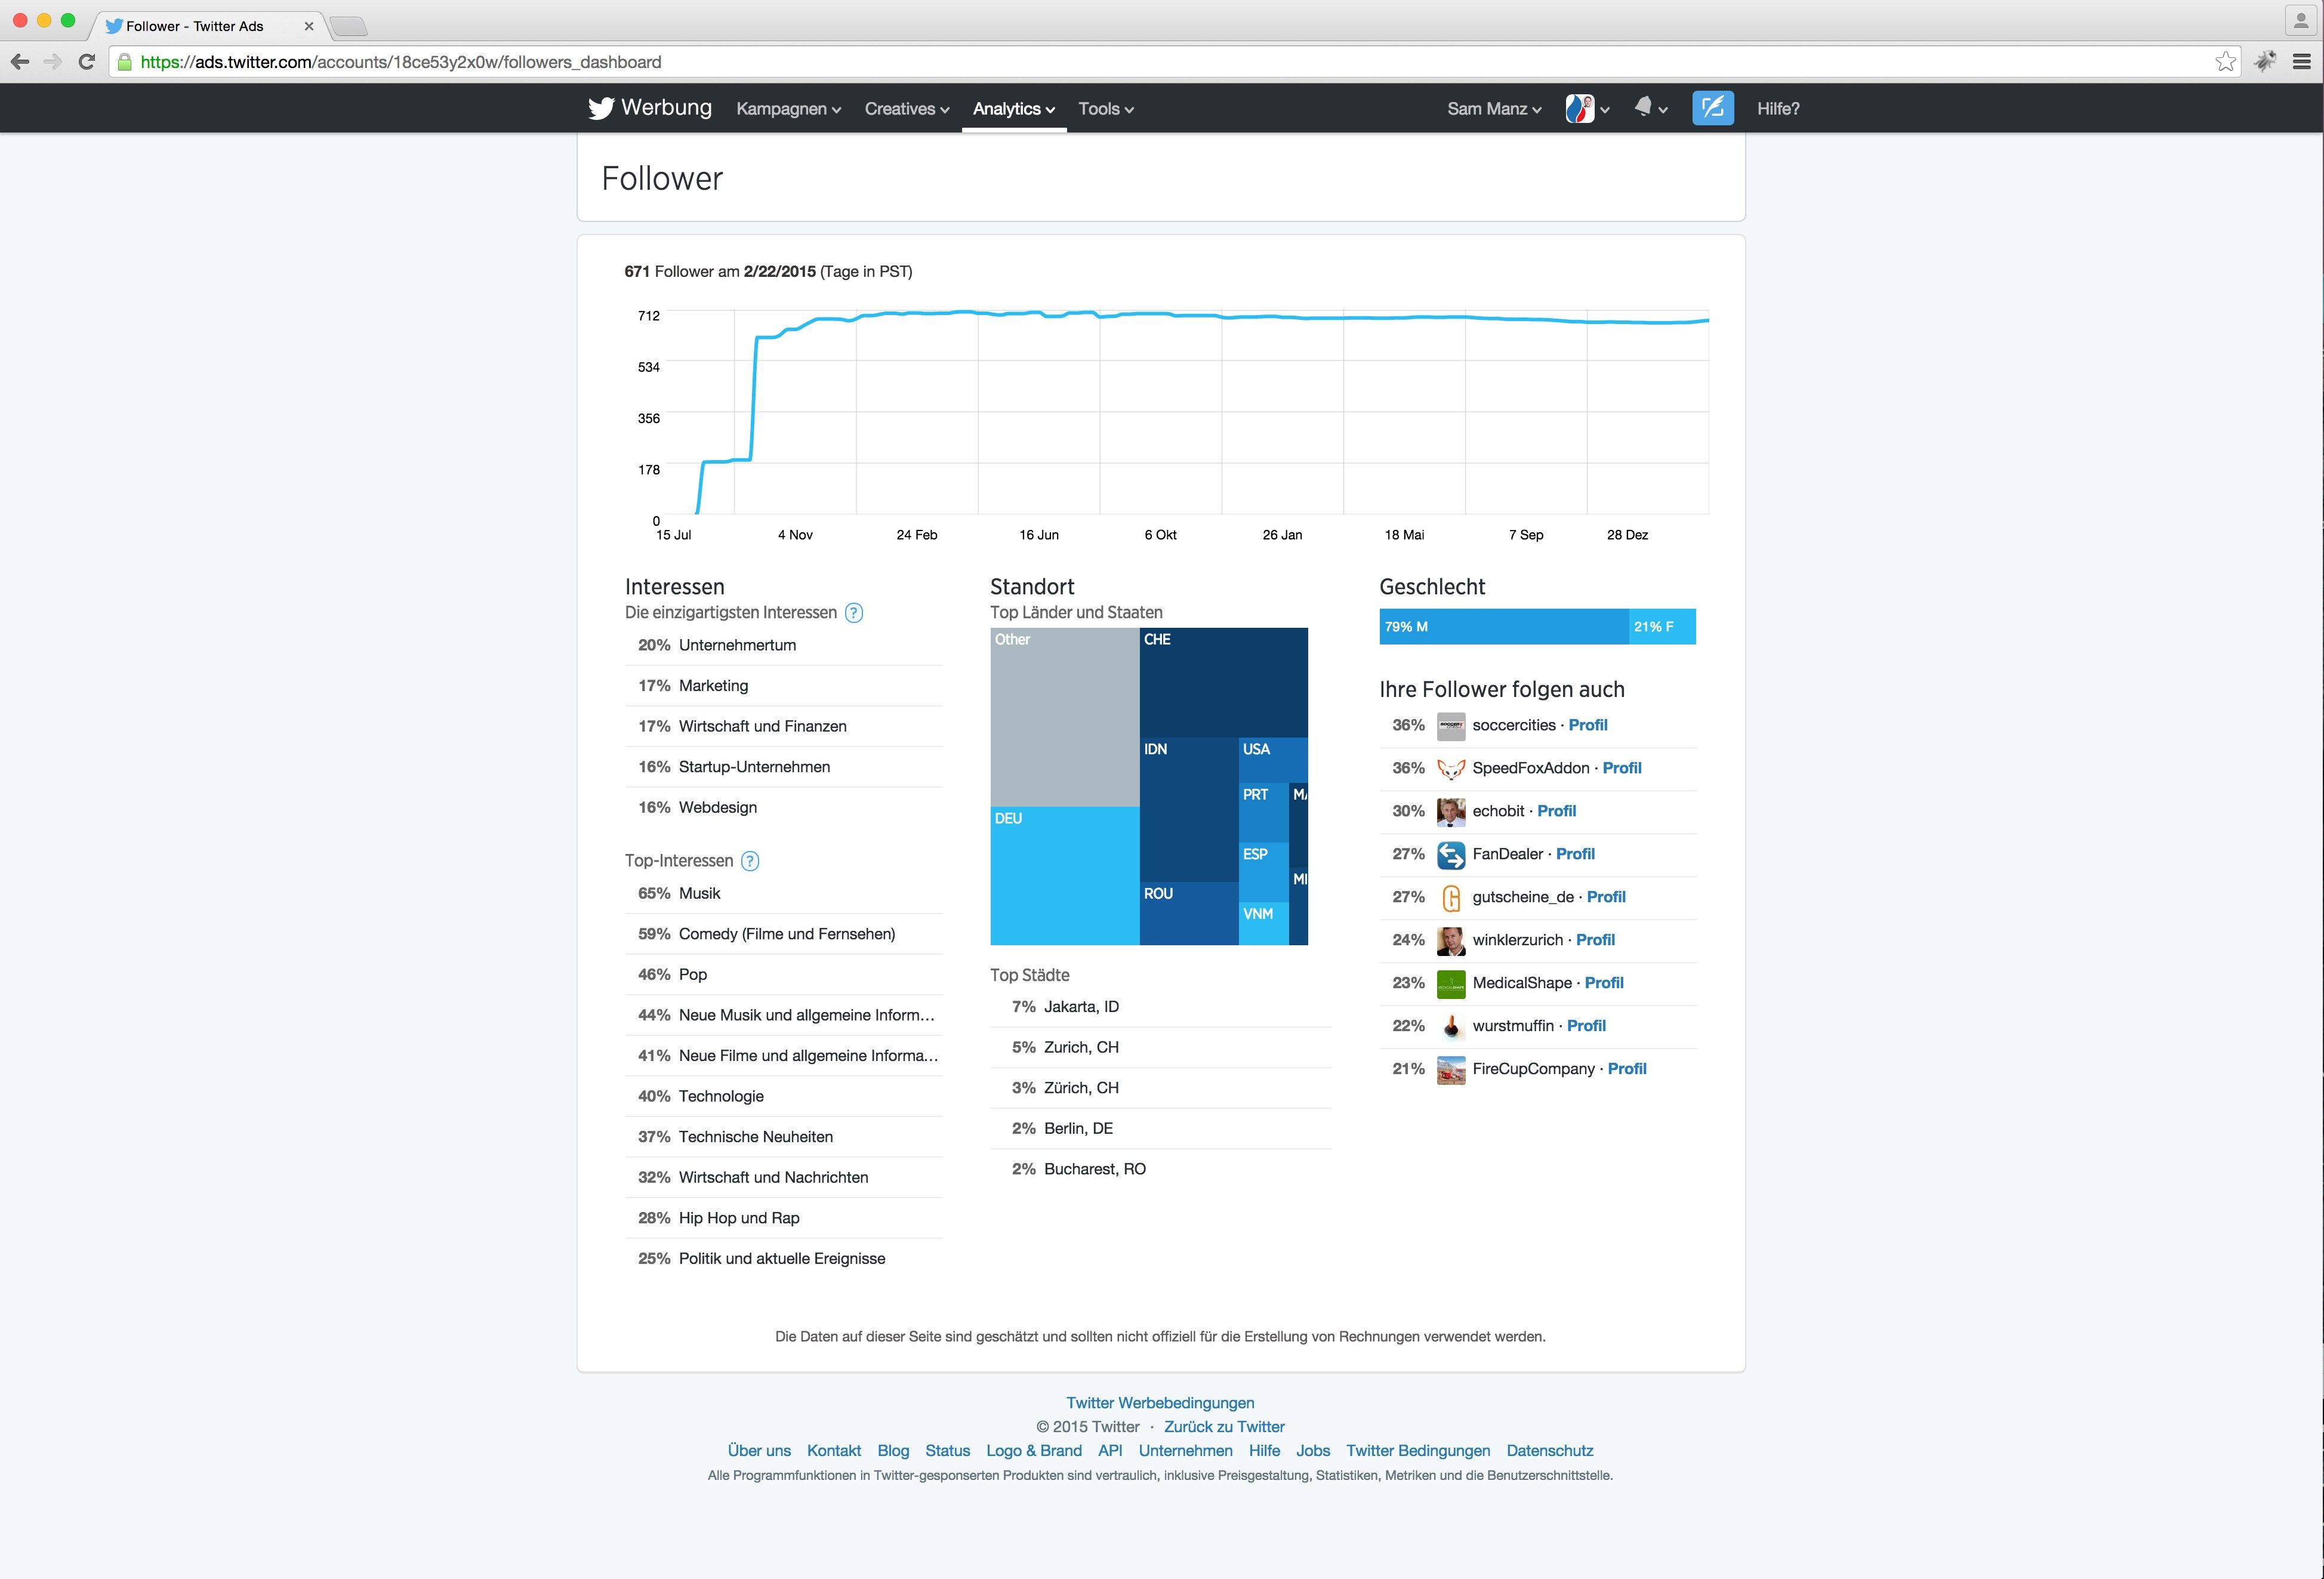Open the FanDealer Profil link

[1575, 854]
